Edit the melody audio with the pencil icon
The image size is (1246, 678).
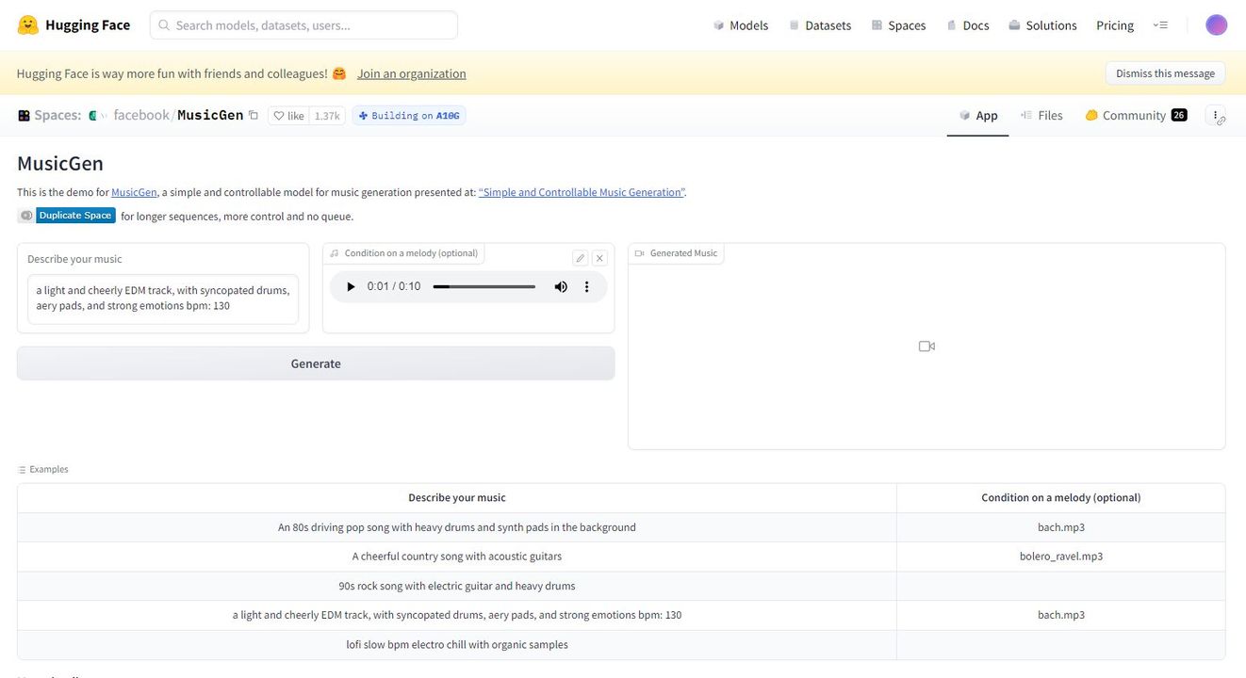[x=581, y=258]
